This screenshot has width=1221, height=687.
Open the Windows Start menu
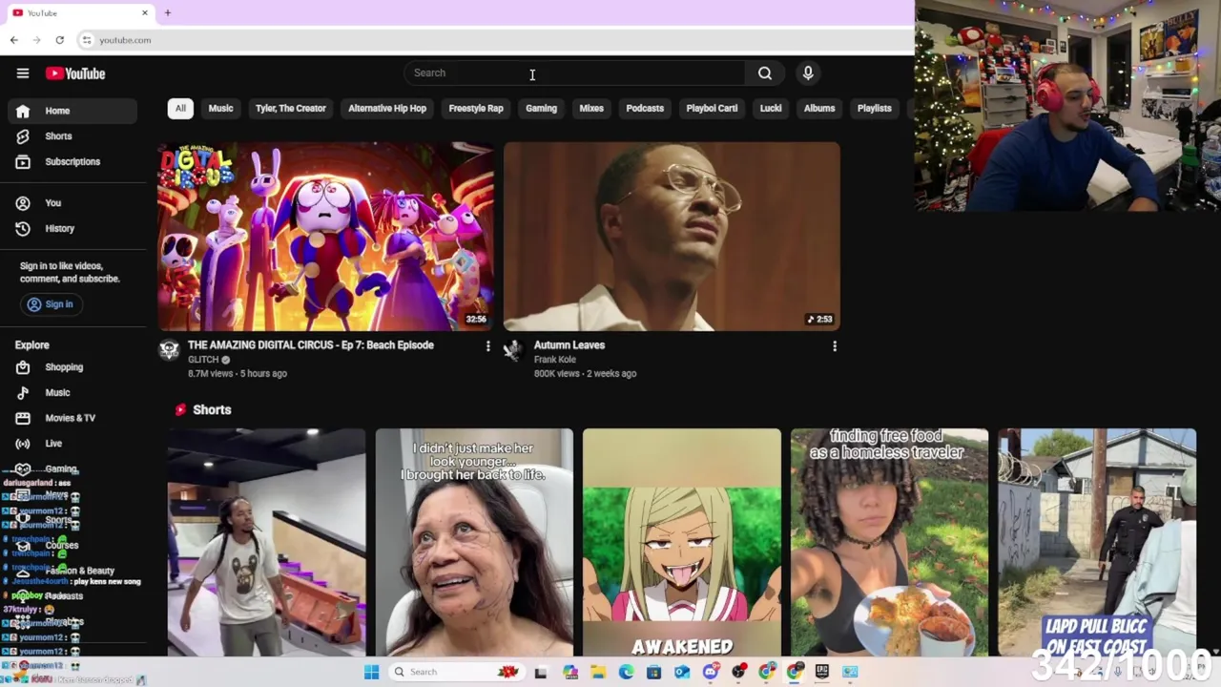[371, 672]
